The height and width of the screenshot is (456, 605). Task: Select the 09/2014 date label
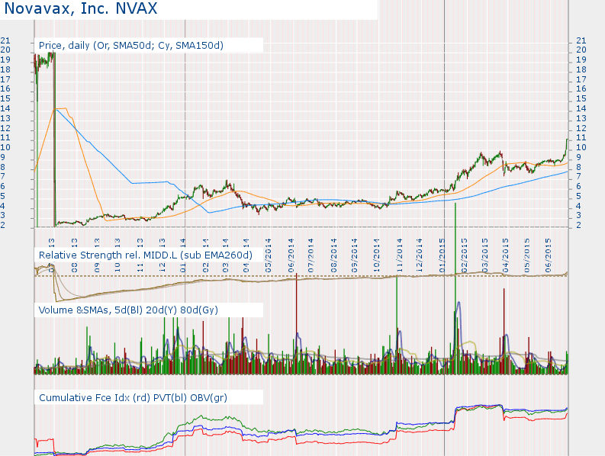(x=356, y=255)
